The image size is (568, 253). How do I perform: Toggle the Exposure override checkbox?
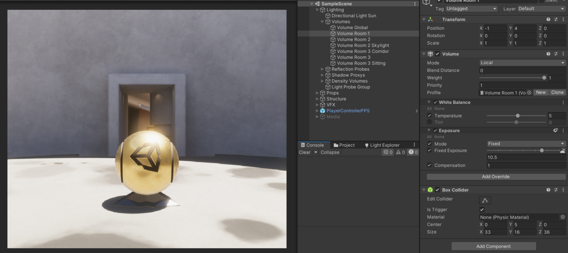coord(435,131)
